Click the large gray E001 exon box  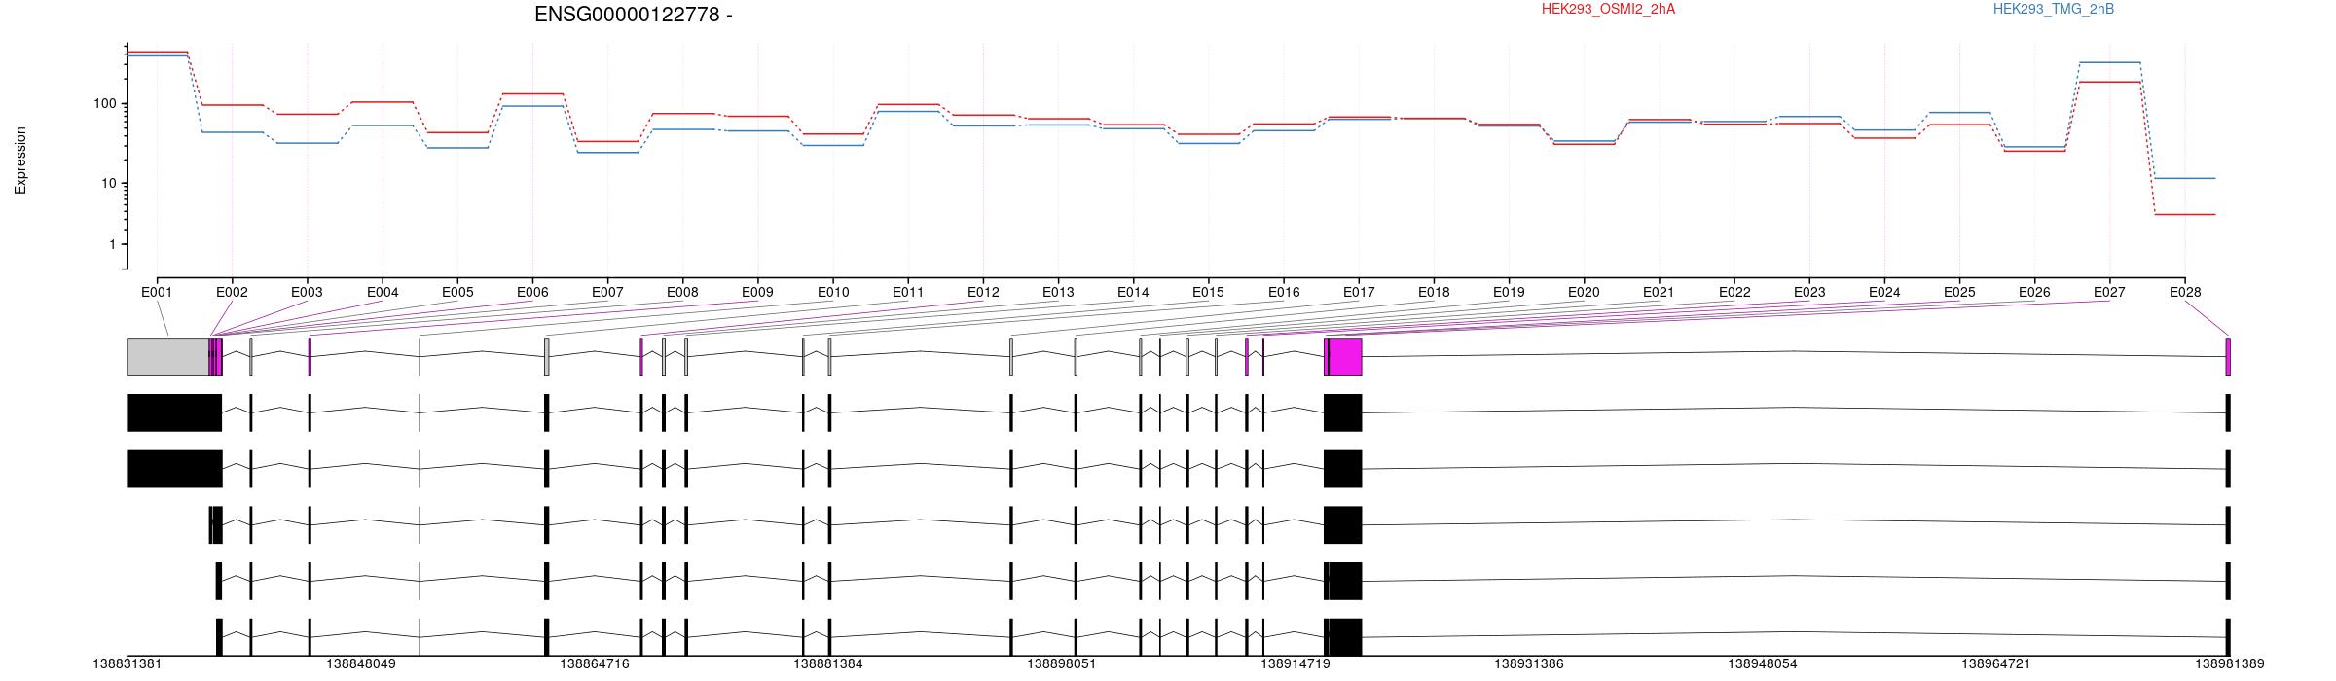(x=167, y=356)
